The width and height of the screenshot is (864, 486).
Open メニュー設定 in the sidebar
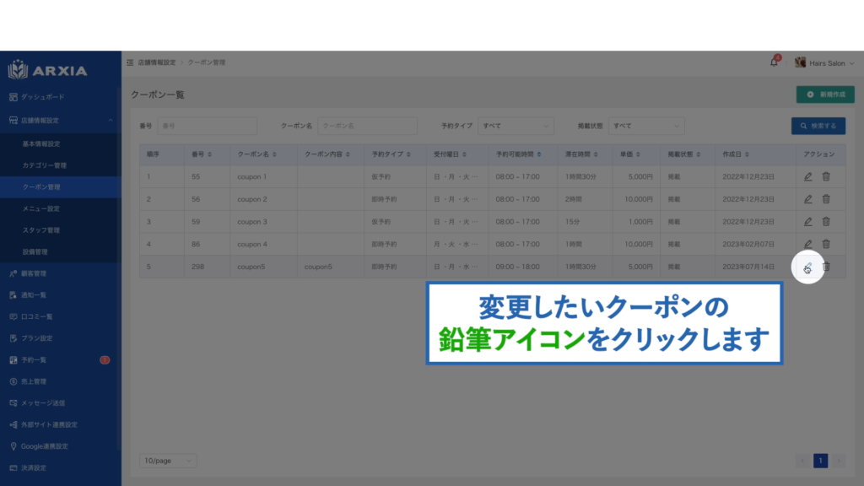click(x=41, y=208)
